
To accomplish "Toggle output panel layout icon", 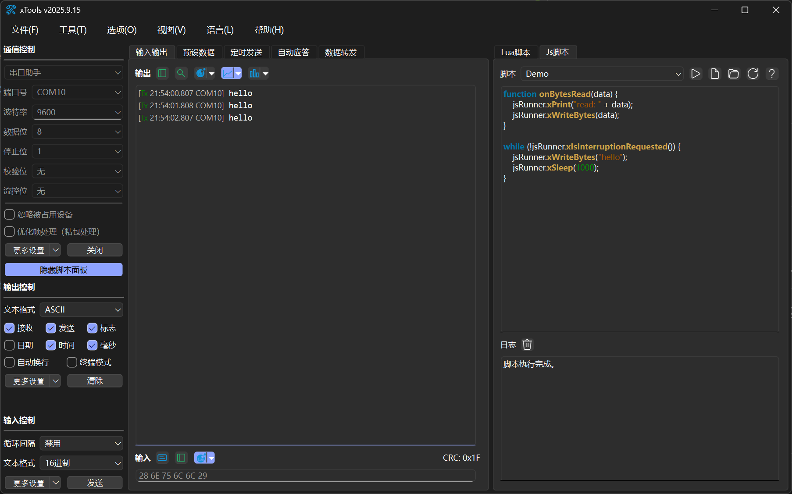I will [162, 73].
